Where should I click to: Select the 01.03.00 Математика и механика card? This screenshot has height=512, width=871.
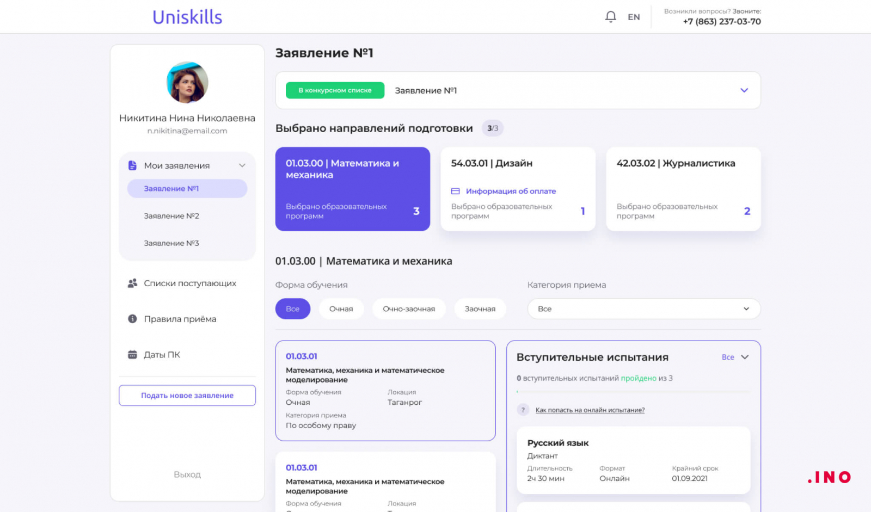coord(353,189)
